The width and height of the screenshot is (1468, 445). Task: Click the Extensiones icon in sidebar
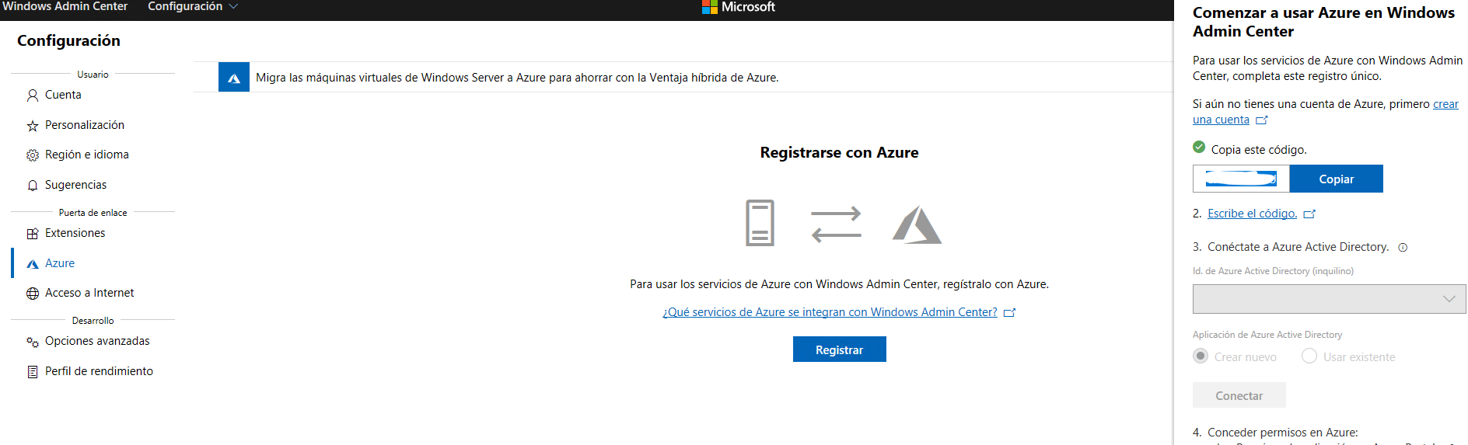click(x=33, y=234)
